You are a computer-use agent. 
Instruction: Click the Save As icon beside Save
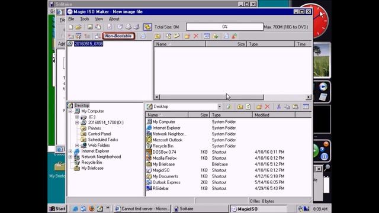click(98, 27)
